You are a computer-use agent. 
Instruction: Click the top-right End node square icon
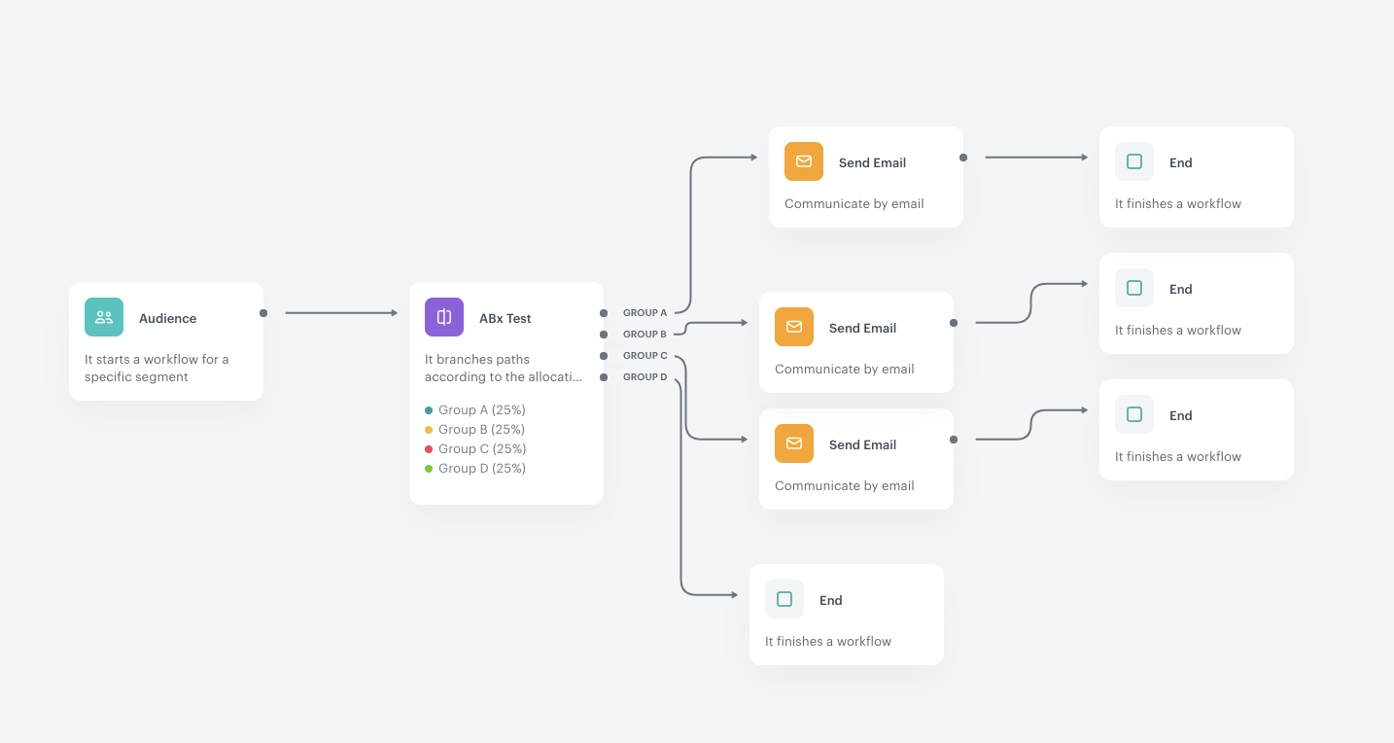pos(1134,161)
